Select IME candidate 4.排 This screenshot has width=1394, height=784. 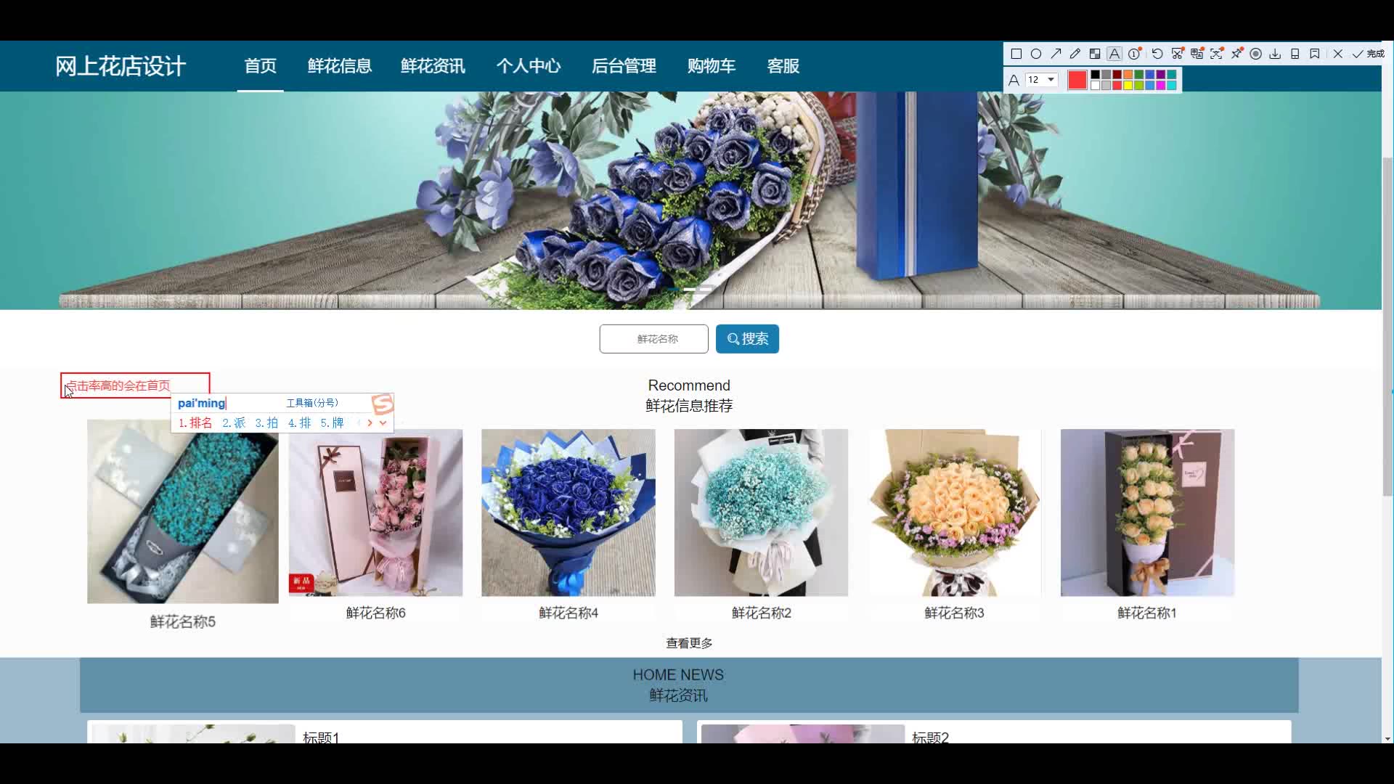[299, 422]
